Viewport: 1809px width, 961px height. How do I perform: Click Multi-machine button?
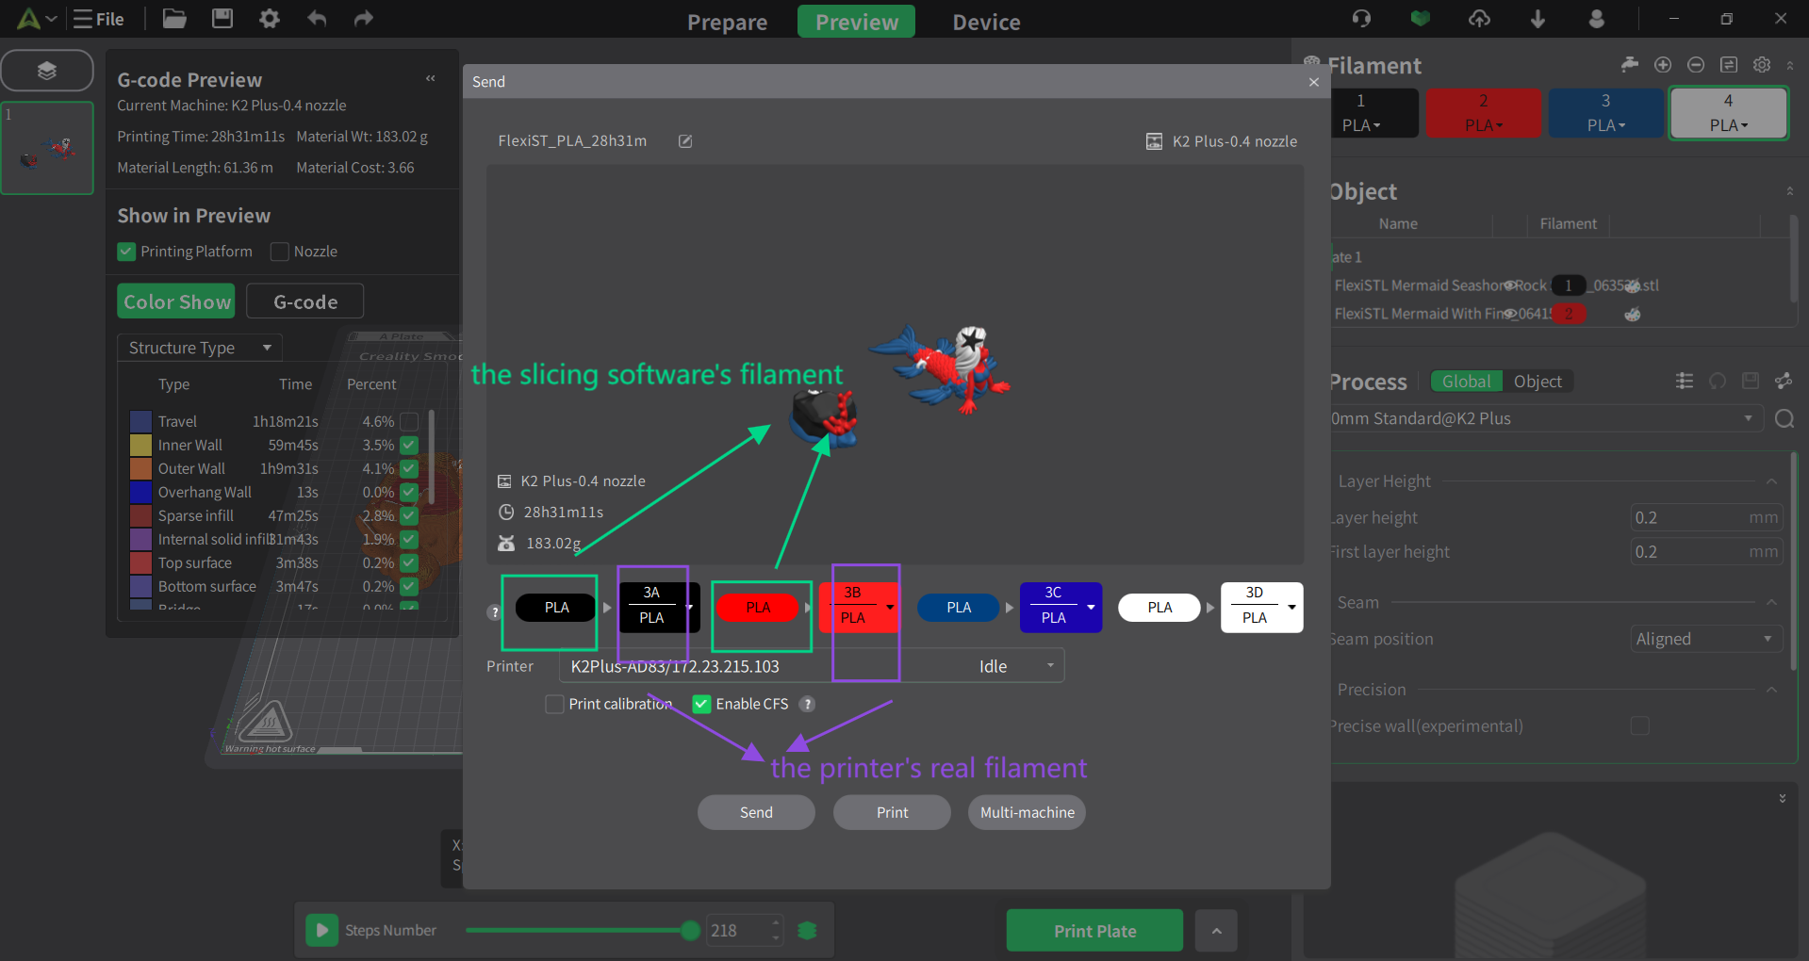1027,812
